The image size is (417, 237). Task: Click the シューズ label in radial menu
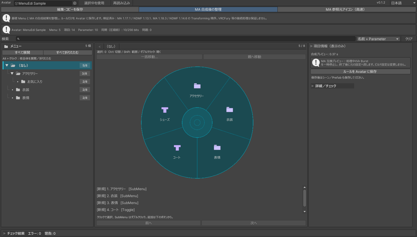tap(165, 120)
